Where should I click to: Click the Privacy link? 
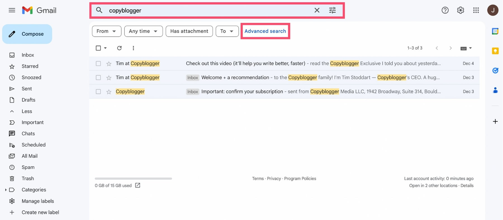[x=274, y=179]
